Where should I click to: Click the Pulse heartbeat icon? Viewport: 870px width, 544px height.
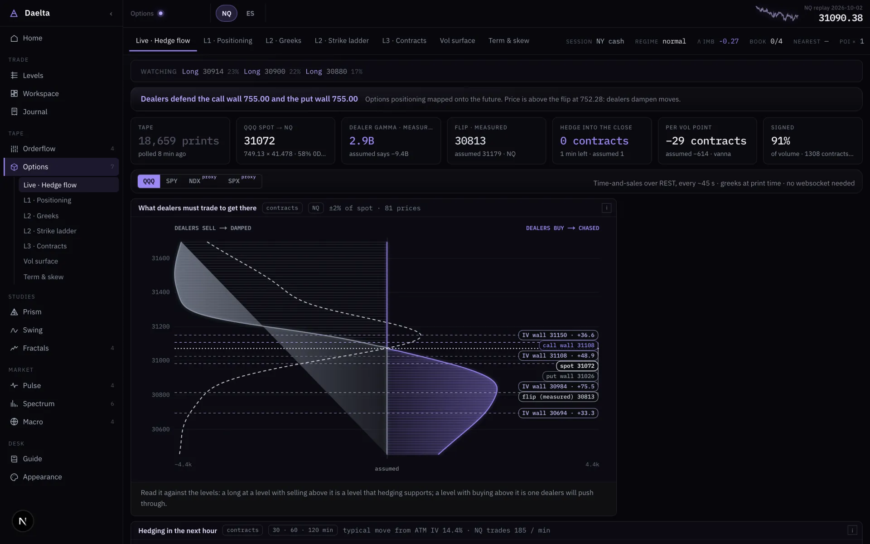pos(14,385)
